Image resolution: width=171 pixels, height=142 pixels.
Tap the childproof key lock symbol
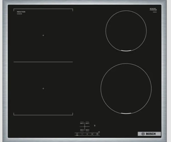92,134
